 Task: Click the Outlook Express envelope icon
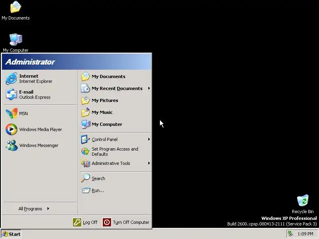tap(11, 94)
